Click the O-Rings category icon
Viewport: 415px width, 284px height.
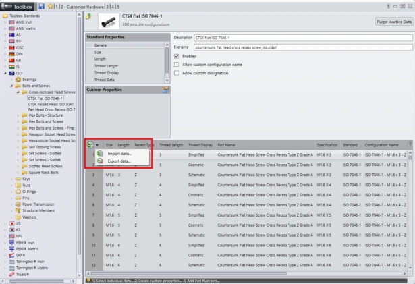click(18, 192)
